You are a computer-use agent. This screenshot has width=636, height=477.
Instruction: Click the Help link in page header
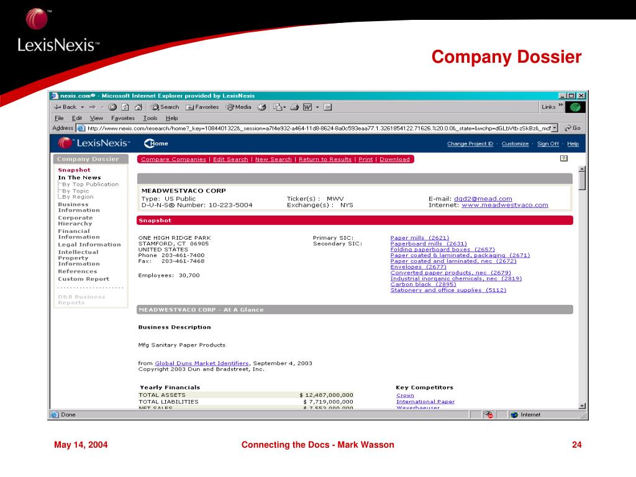[573, 143]
